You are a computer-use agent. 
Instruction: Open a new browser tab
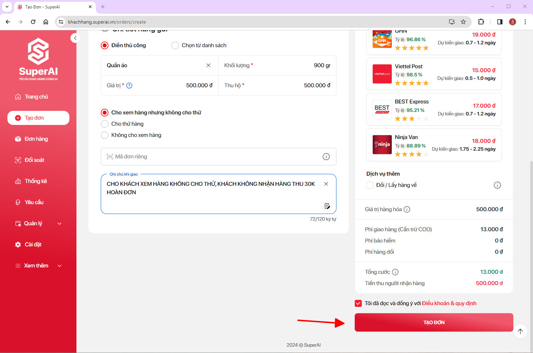(103, 7)
